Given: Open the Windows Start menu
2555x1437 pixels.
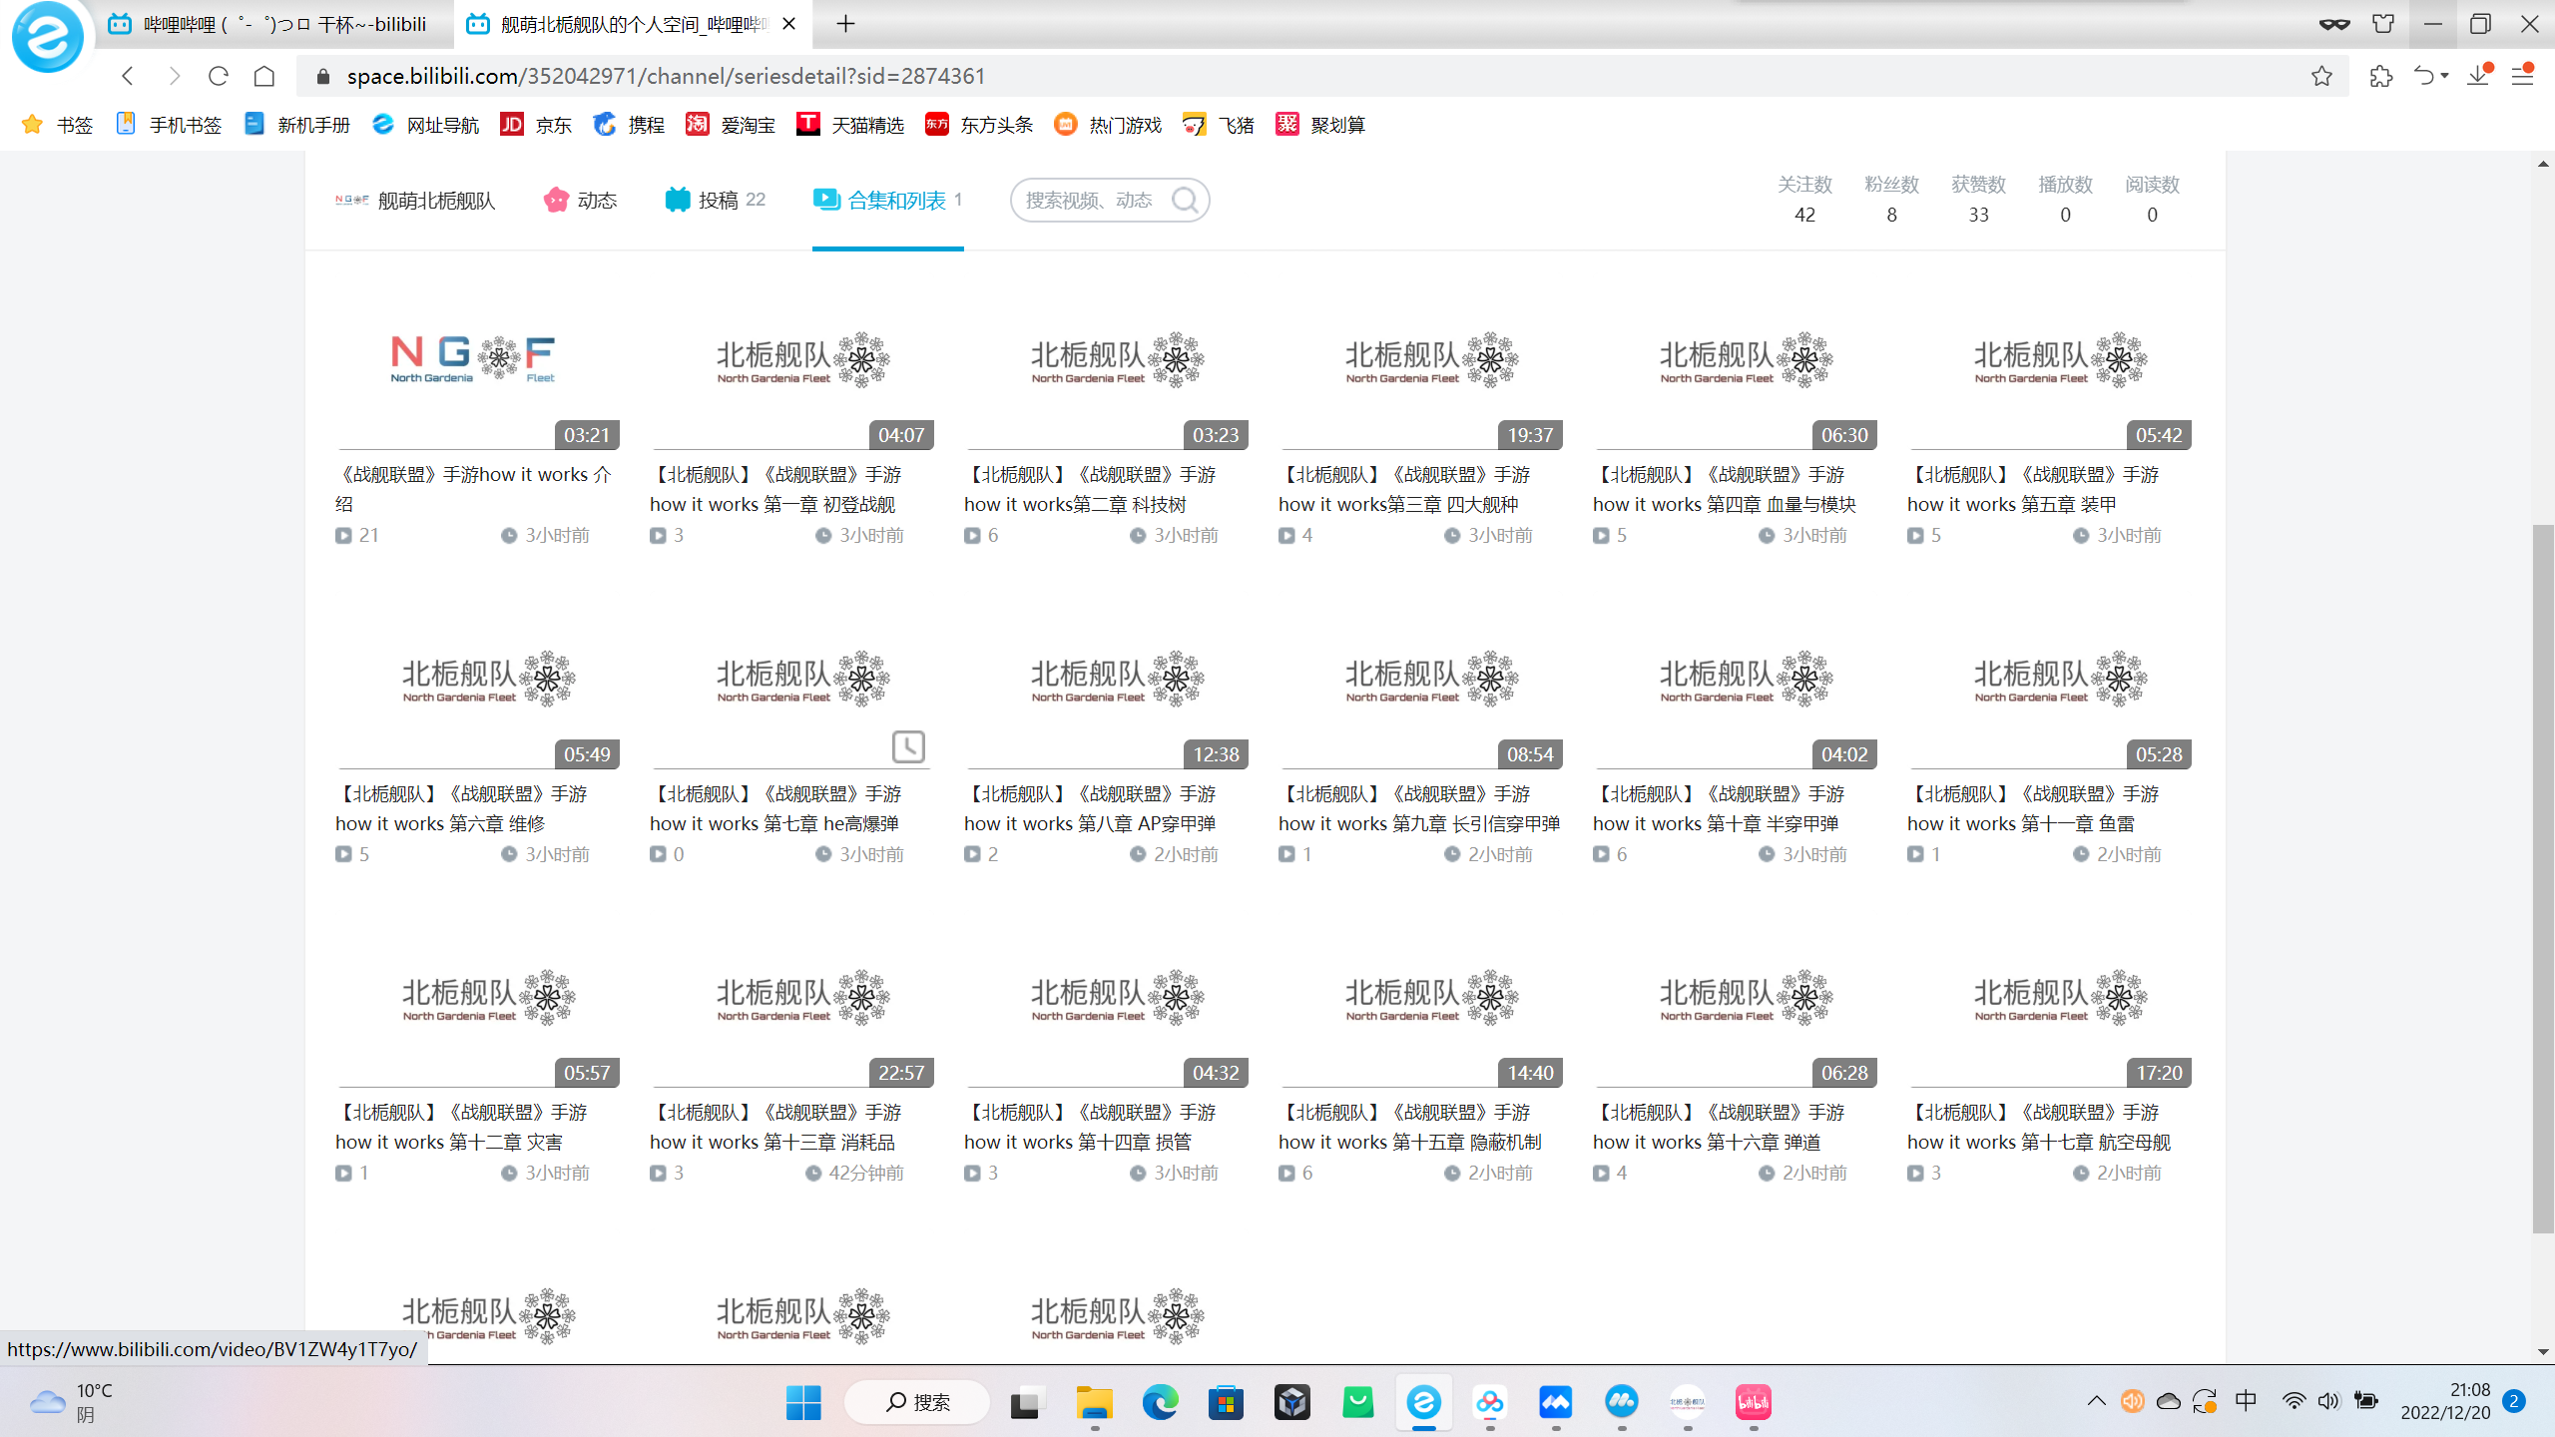Looking at the screenshot, I should [802, 1402].
